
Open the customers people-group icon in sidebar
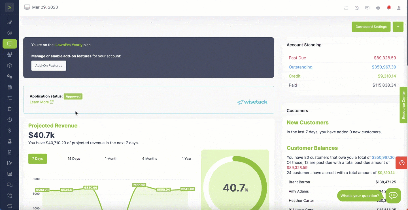pyautogui.click(x=10, y=55)
